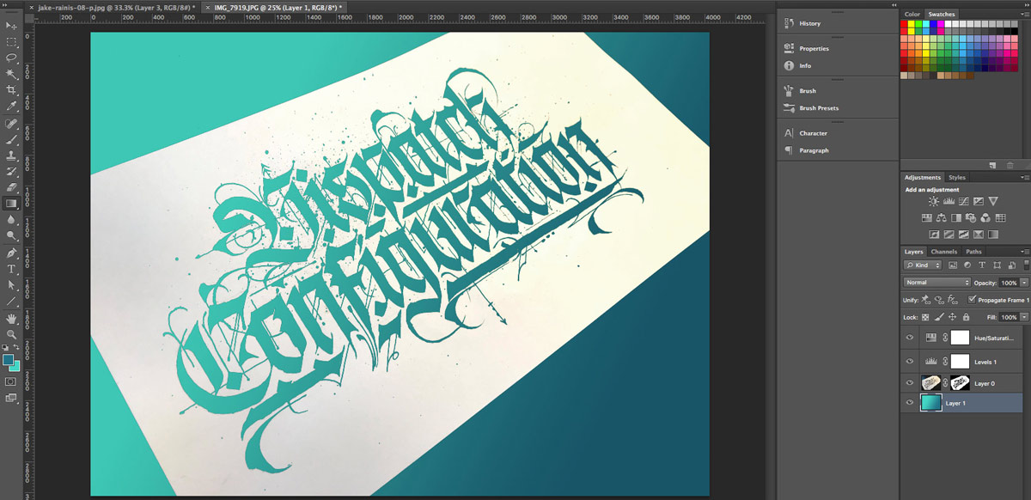This screenshot has height=500, width=1031.
Task: Select the Eyedropper tool
Action: tap(11, 106)
